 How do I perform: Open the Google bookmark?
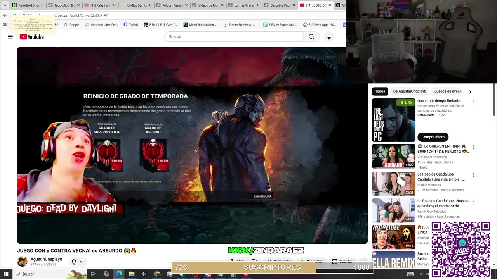(71, 25)
